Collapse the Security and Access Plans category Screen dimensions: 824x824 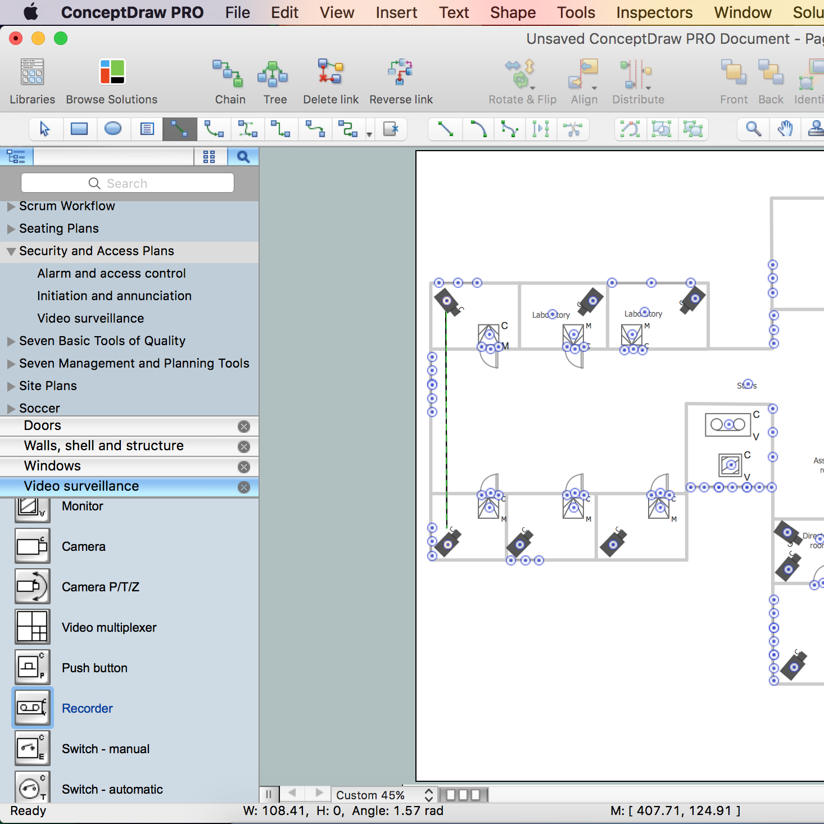[x=11, y=252]
